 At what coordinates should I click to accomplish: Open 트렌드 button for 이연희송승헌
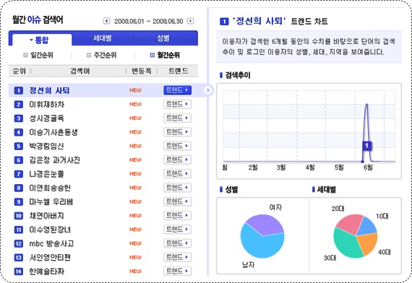click(177, 188)
